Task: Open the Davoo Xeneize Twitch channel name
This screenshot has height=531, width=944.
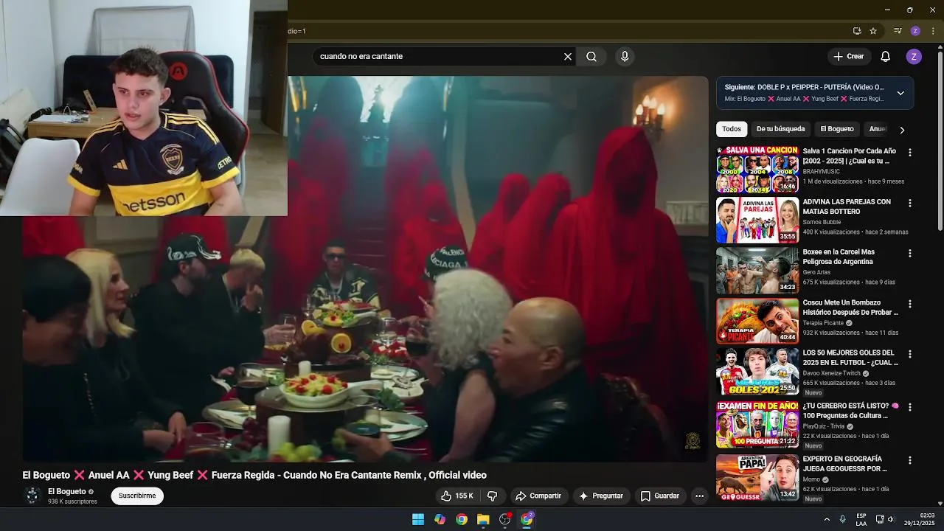Action: (832, 373)
